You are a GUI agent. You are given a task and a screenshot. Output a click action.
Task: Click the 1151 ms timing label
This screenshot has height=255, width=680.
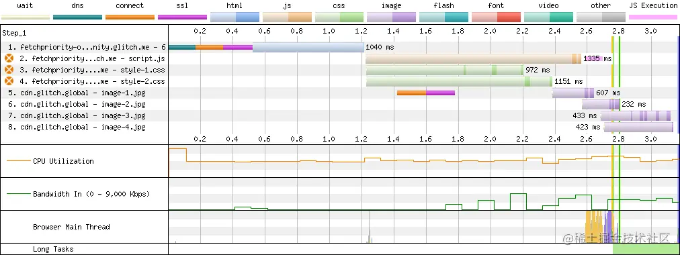[x=568, y=81]
